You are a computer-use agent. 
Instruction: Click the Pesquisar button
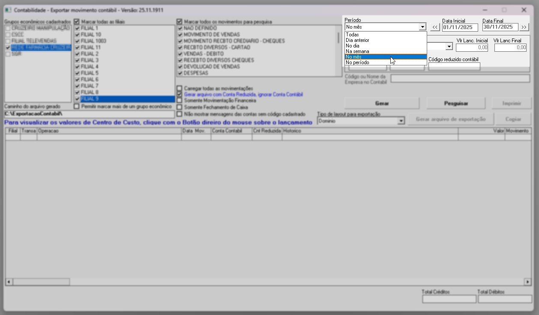tap(456, 103)
